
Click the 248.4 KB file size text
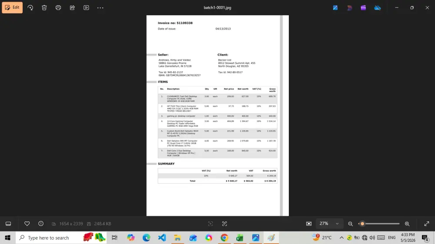click(x=102, y=224)
